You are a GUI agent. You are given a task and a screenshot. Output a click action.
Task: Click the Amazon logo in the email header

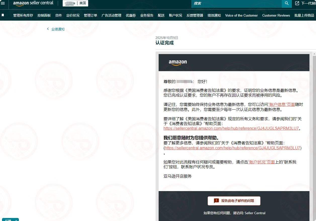(178, 62)
